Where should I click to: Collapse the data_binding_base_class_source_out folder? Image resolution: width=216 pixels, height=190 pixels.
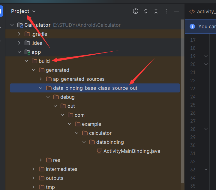[x=41, y=88]
